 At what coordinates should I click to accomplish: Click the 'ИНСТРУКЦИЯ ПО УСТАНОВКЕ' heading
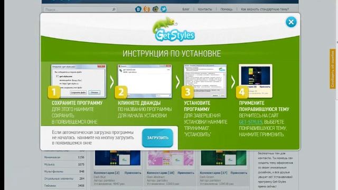tap(172, 54)
